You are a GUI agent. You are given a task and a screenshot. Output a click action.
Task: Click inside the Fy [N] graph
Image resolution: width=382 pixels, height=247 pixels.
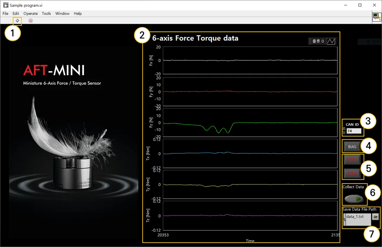click(x=250, y=92)
